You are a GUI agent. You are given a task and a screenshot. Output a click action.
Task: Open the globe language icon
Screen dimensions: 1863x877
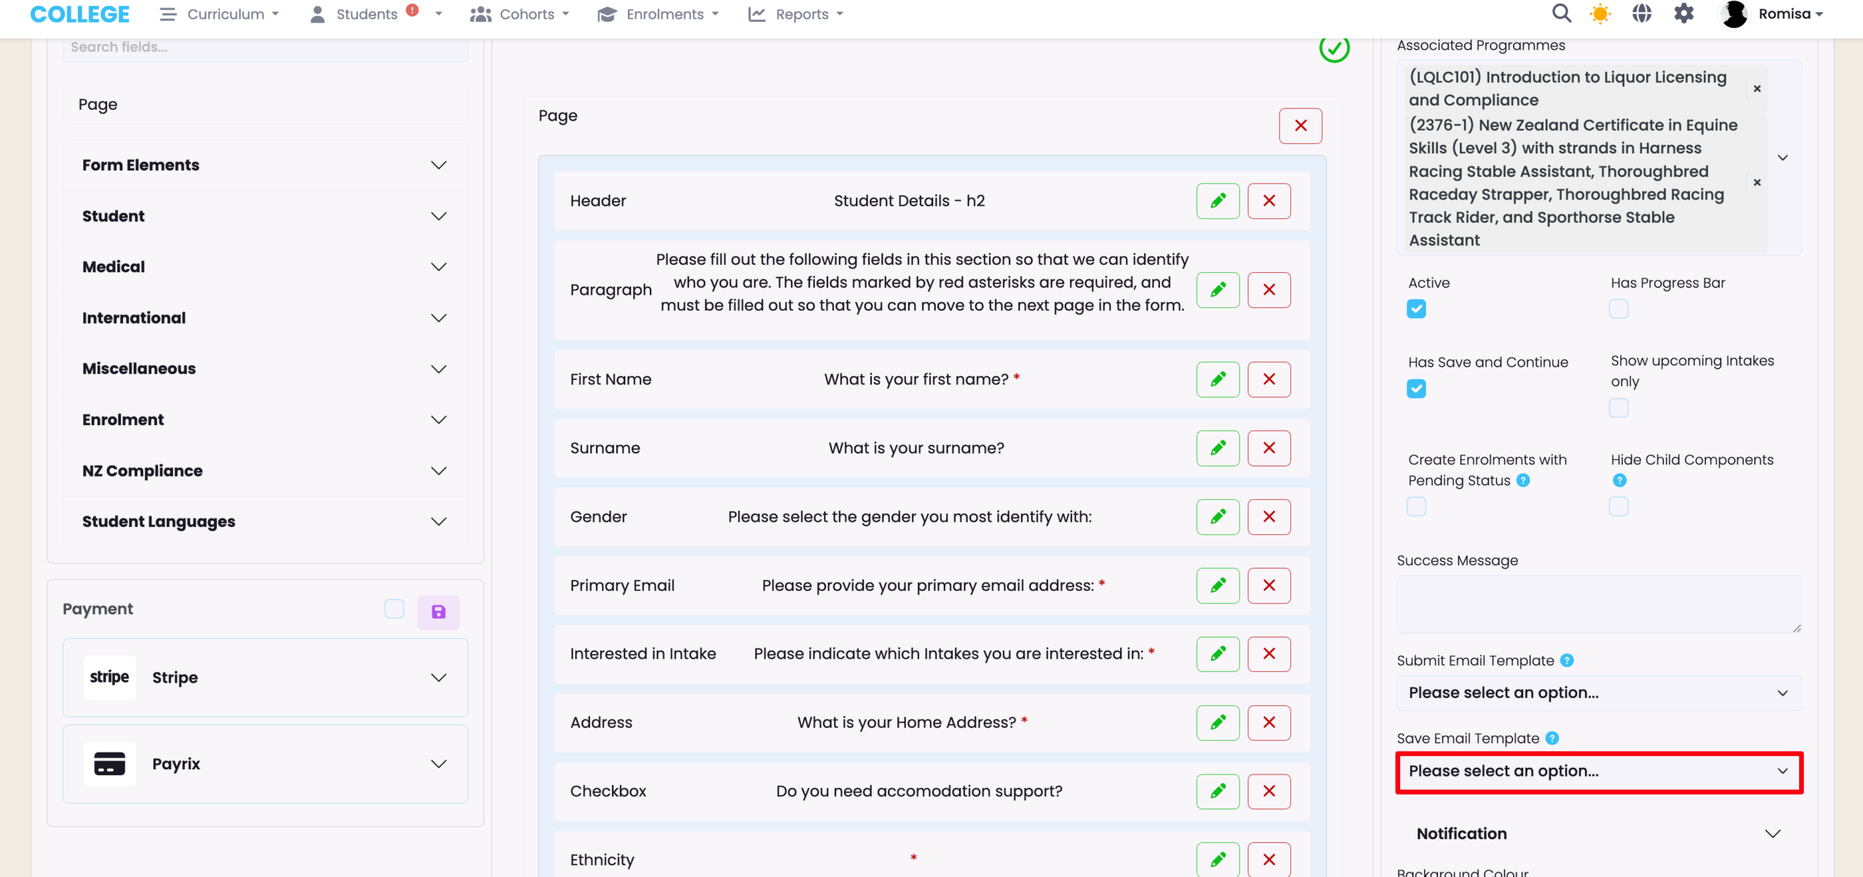pyautogui.click(x=1642, y=14)
